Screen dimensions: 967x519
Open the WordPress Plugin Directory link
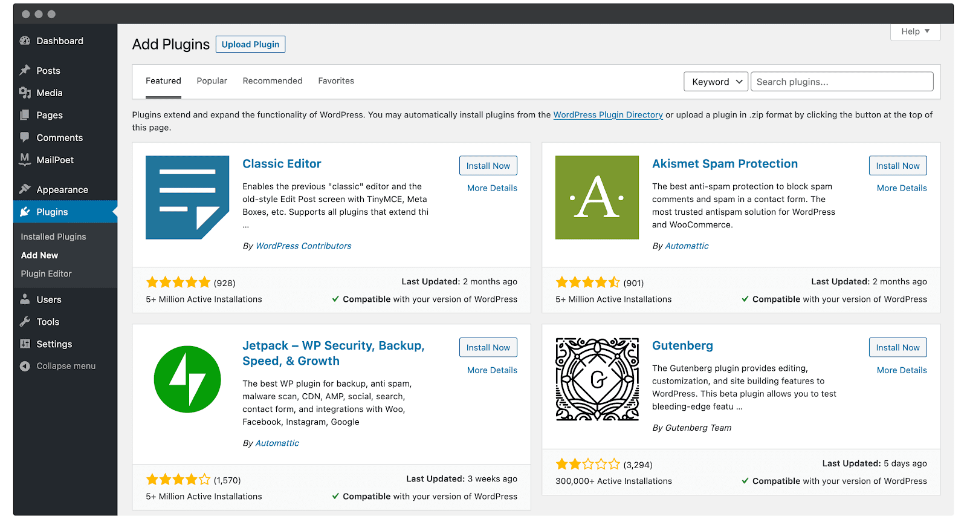click(x=608, y=114)
